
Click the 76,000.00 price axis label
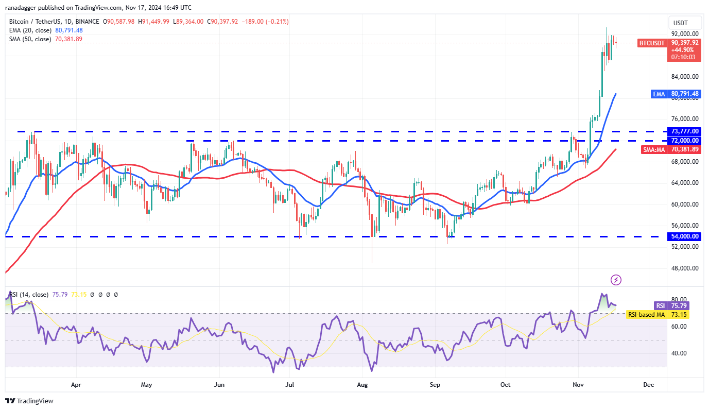685,119
